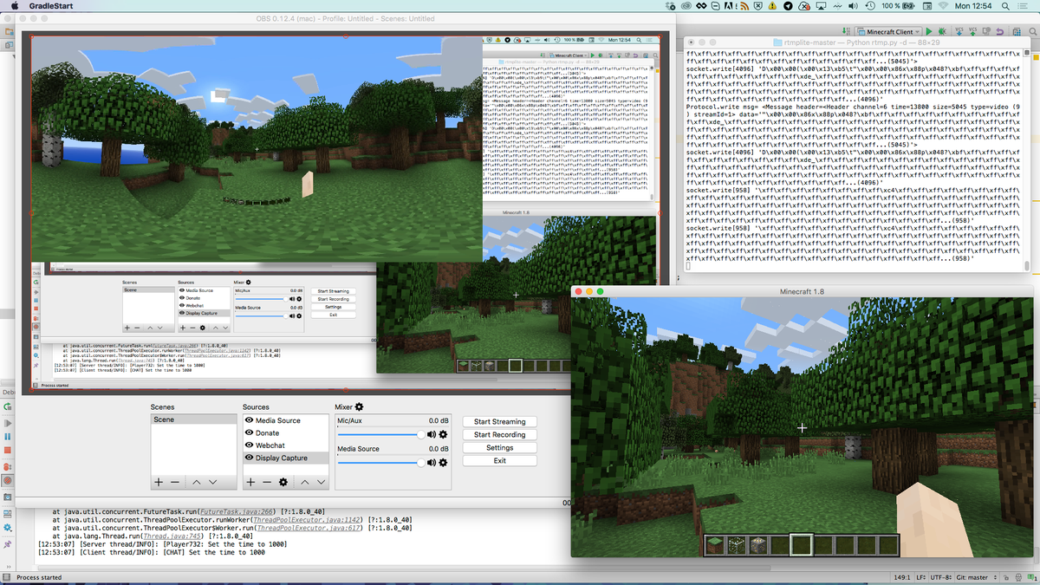The width and height of the screenshot is (1040, 585).
Task: Mute the Mic/Aux speaker icon
Action: (432, 434)
